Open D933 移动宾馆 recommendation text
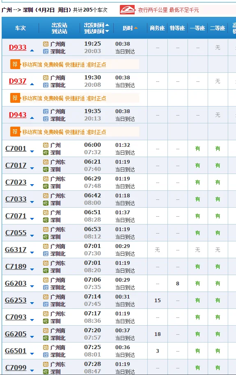 [64, 65]
